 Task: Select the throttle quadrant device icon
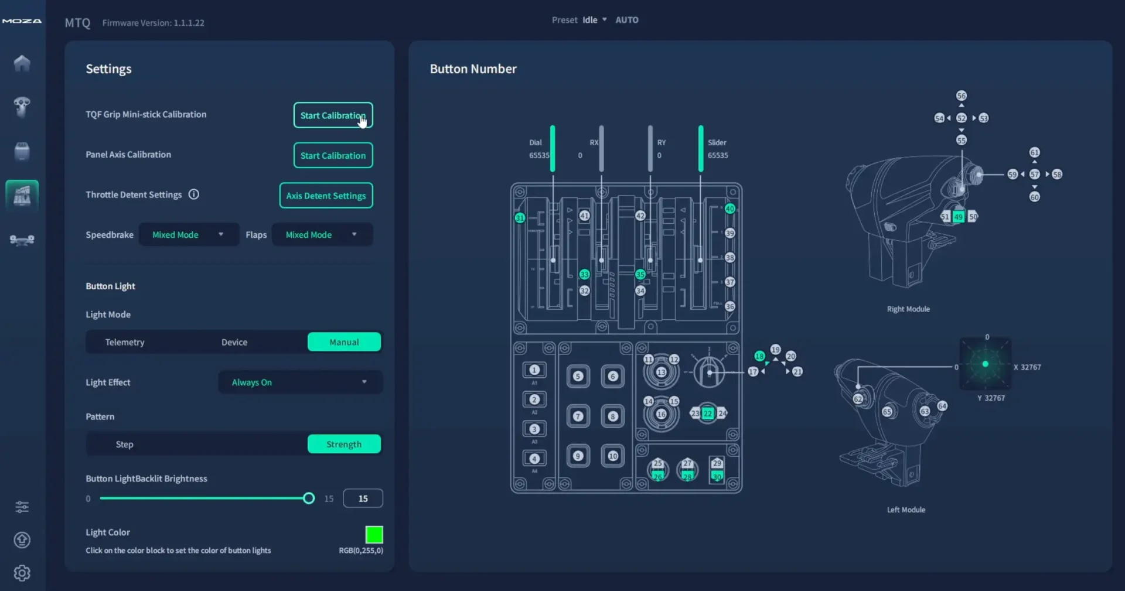click(x=22, y=195)
